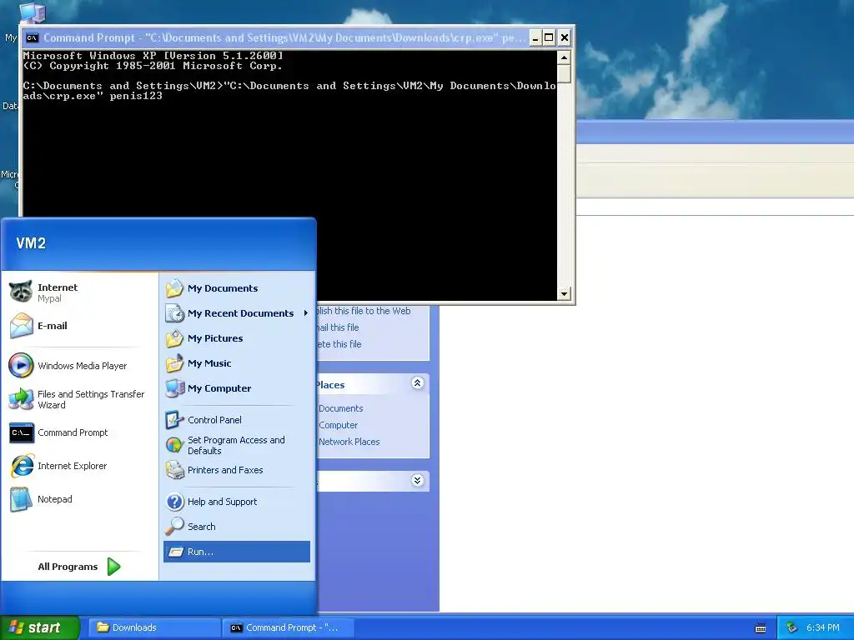Launch Command Prompt icon in Start menu
The height and width of the screenshot is (640, 854).
point(21,432)
